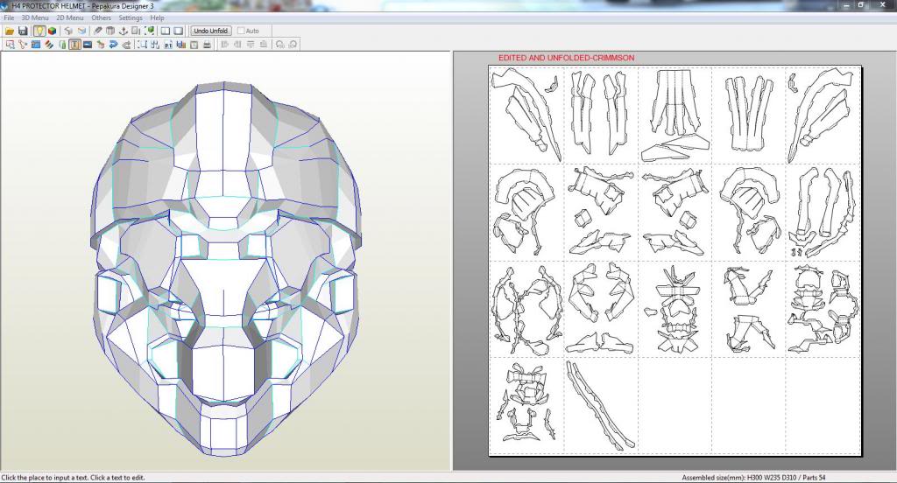Click the fourth alignment icon

coord(263,45)
